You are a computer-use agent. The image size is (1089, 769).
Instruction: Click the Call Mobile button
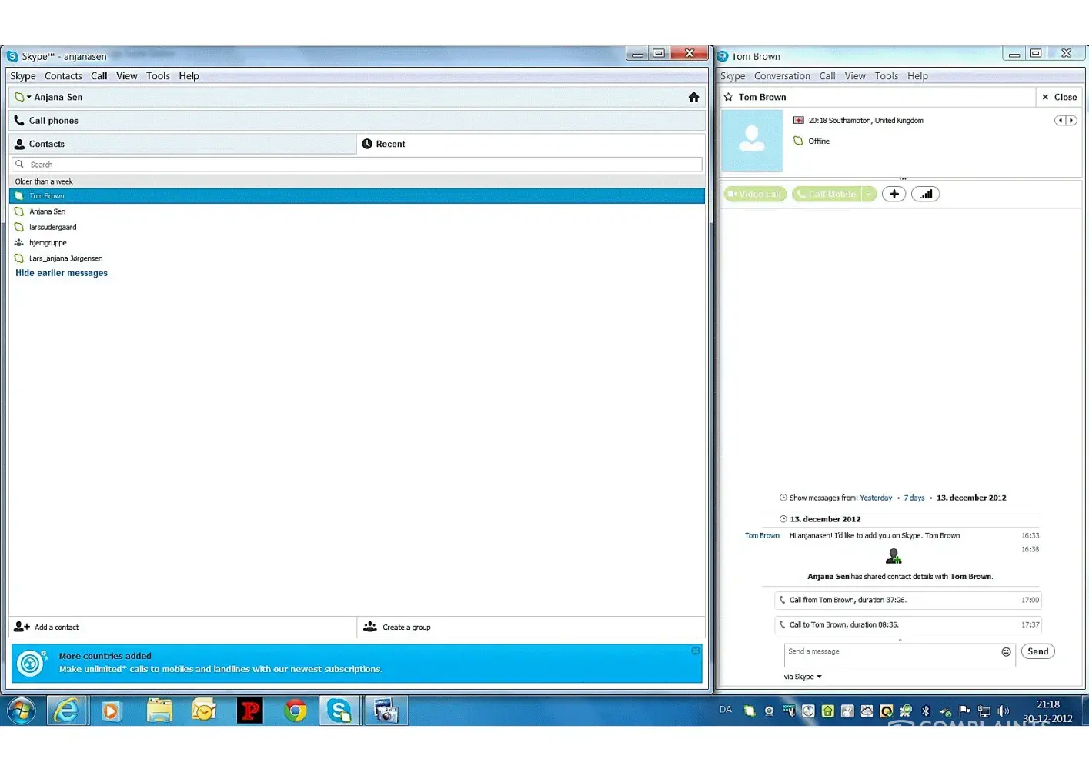(x=827, y=194)
